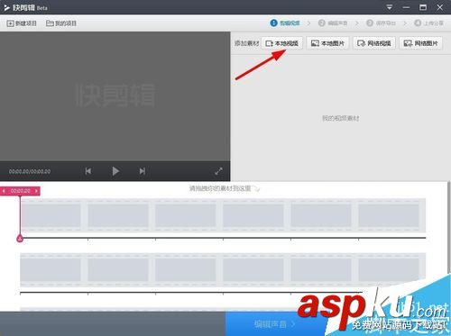Minimize the 快剪辑 window
Image resolution: width=451 pixels, height=336 pixels.
point(406,7)
